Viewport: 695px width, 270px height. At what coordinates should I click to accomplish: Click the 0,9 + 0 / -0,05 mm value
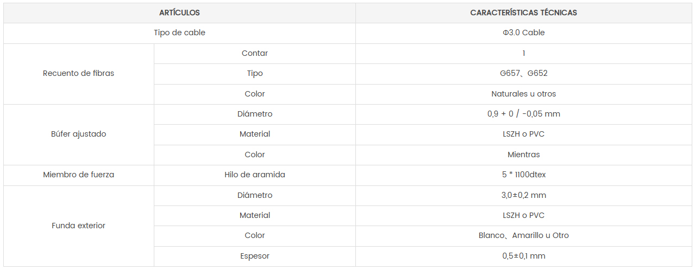[x=524, y=114]
